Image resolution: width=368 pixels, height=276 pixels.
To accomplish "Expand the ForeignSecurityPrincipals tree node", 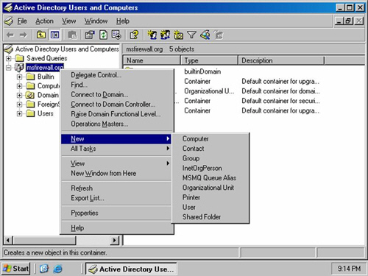I will click(20, 105).
